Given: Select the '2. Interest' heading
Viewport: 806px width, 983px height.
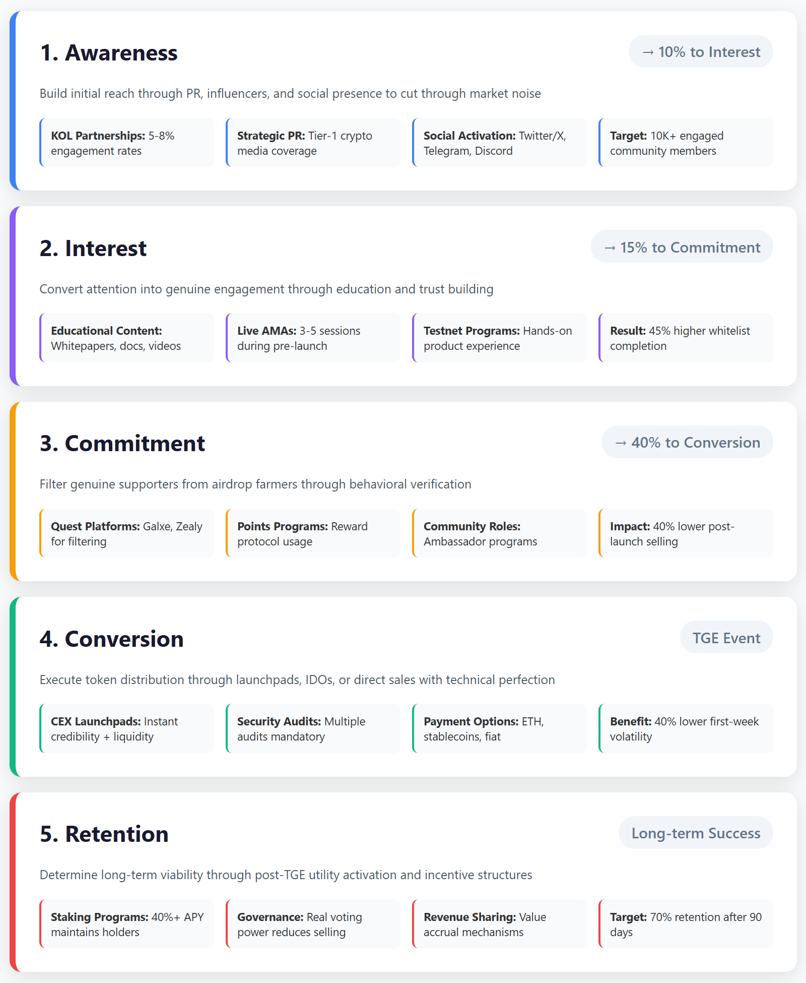Looking at the screenshot, I should [x=93, y=249].
